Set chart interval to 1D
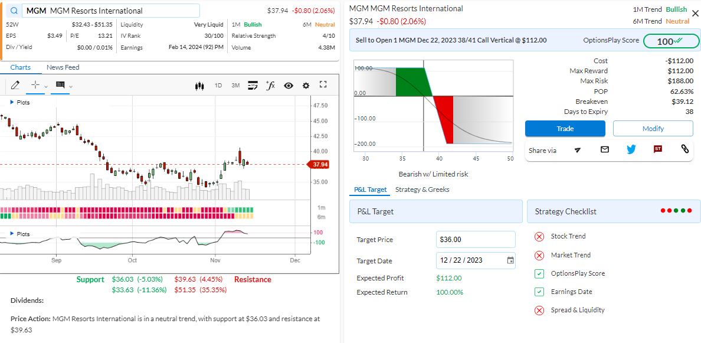Screen dimensions: 701x343 point(218,86)
